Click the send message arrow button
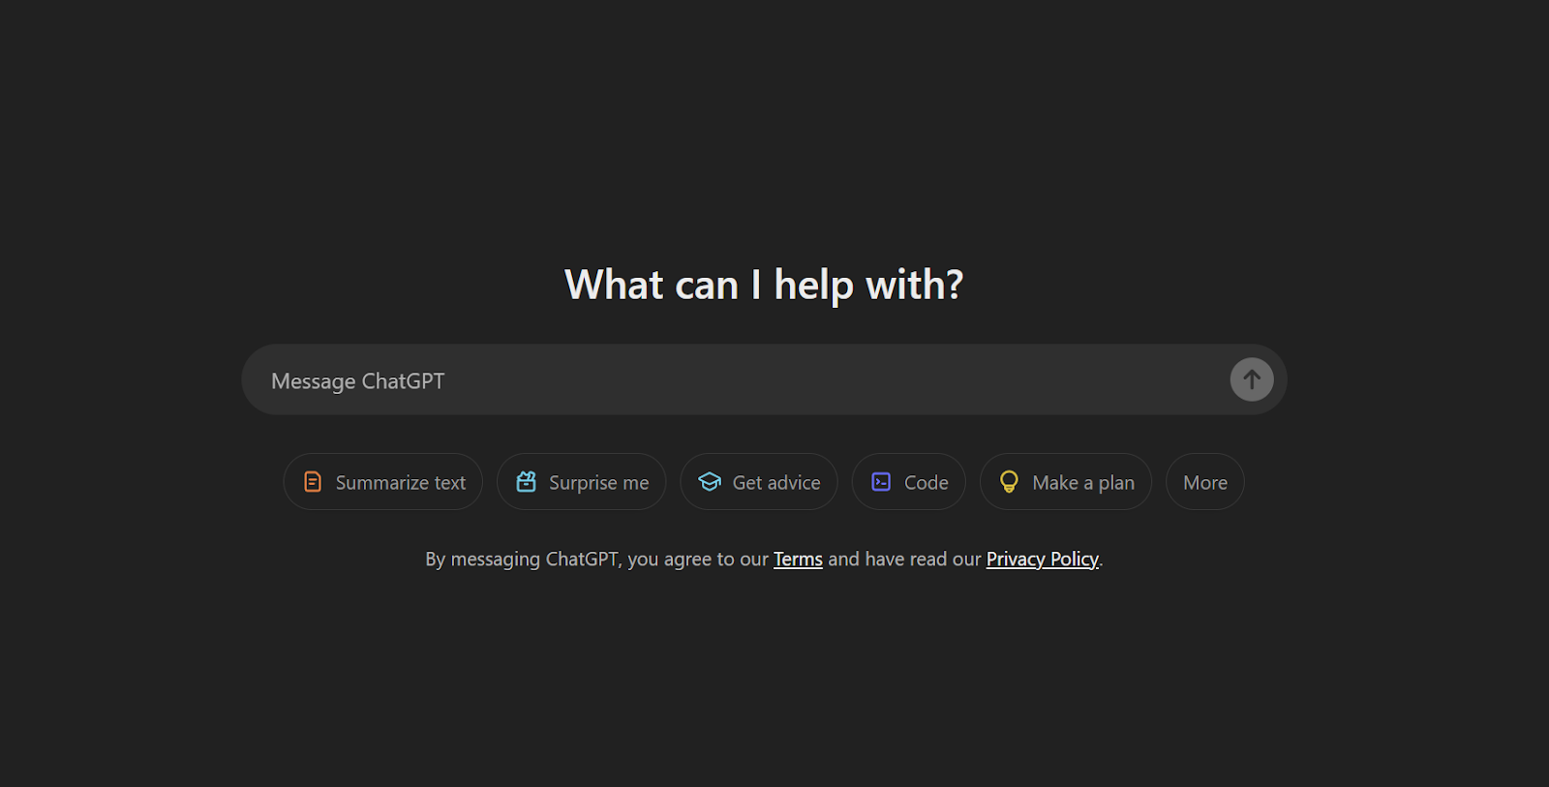The width and height of the screenshot is (1549, 787). coord(1252,379)
